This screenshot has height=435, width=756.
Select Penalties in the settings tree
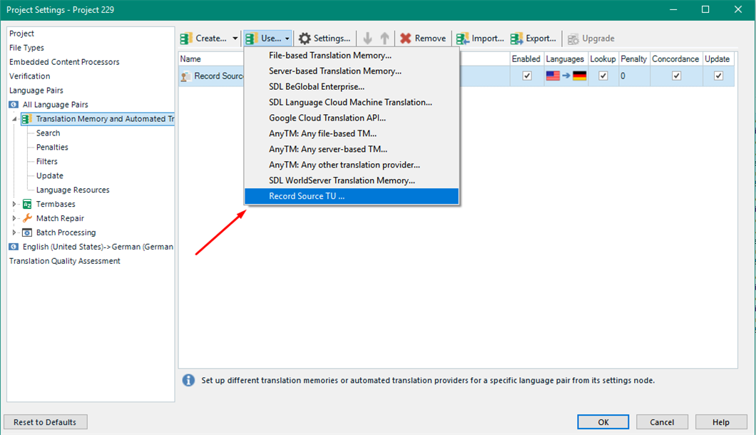pos(52,147)
